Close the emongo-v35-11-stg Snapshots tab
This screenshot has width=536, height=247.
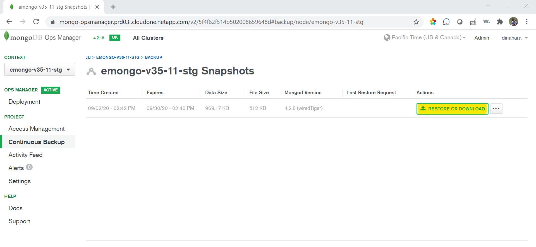click(x=97, y=7)
